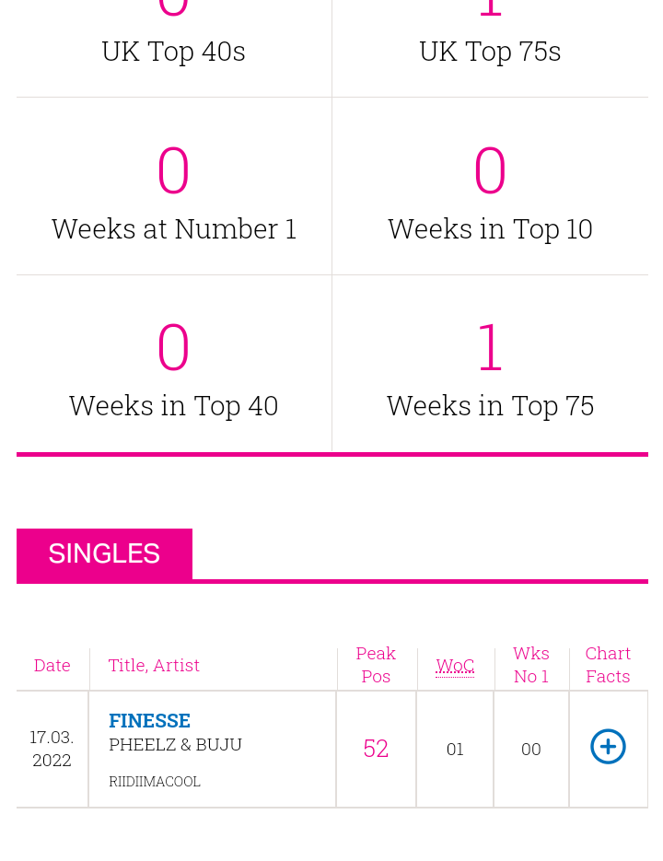Click the UK Top 40s label
The height and width of the screenshot is (861, 663).
(173, 52)
